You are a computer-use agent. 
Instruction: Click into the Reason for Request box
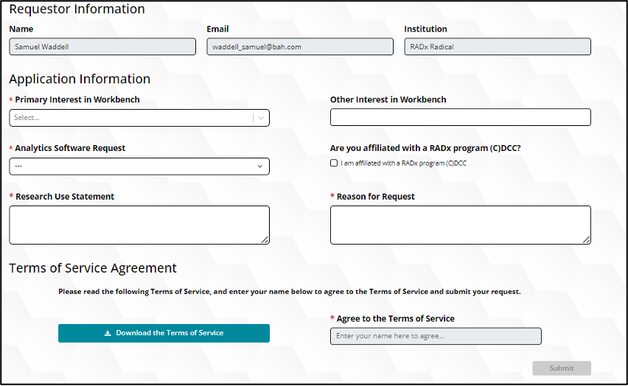460,224
